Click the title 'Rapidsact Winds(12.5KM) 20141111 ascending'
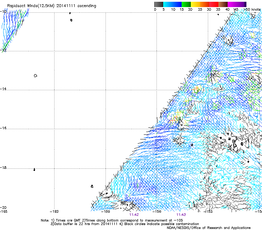Screen dimensions: 262x230 tap(52, 6)
